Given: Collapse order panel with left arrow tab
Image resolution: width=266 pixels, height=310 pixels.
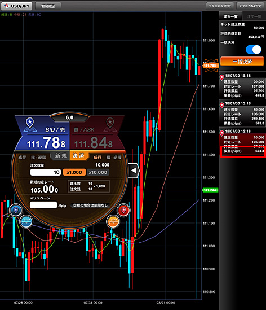Looking at the screenshot, I should [134, 171].
